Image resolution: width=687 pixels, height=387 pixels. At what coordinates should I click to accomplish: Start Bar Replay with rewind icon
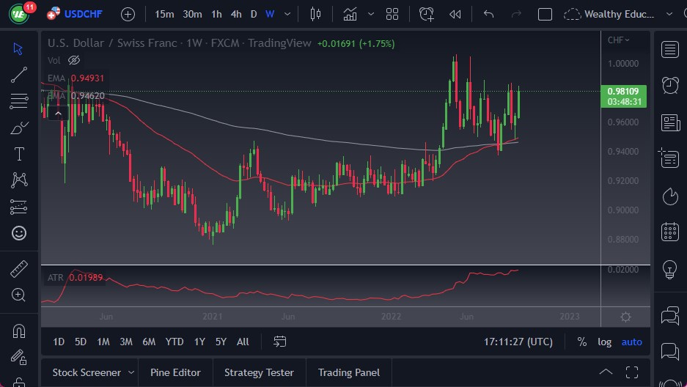coord(455,14)
